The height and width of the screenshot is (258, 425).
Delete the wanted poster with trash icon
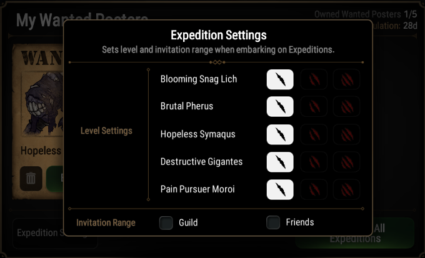[31, 179]
